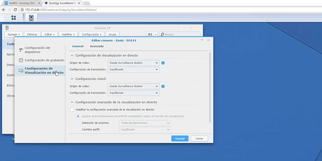Open the Agregar menu in Cámara IP window

click(14, 35)
